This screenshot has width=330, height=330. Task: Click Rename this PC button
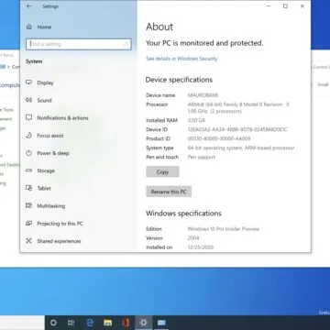click(169, 192)
